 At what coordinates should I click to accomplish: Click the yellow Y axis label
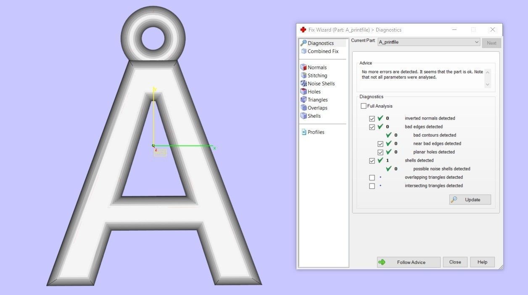tap(155, 89)
